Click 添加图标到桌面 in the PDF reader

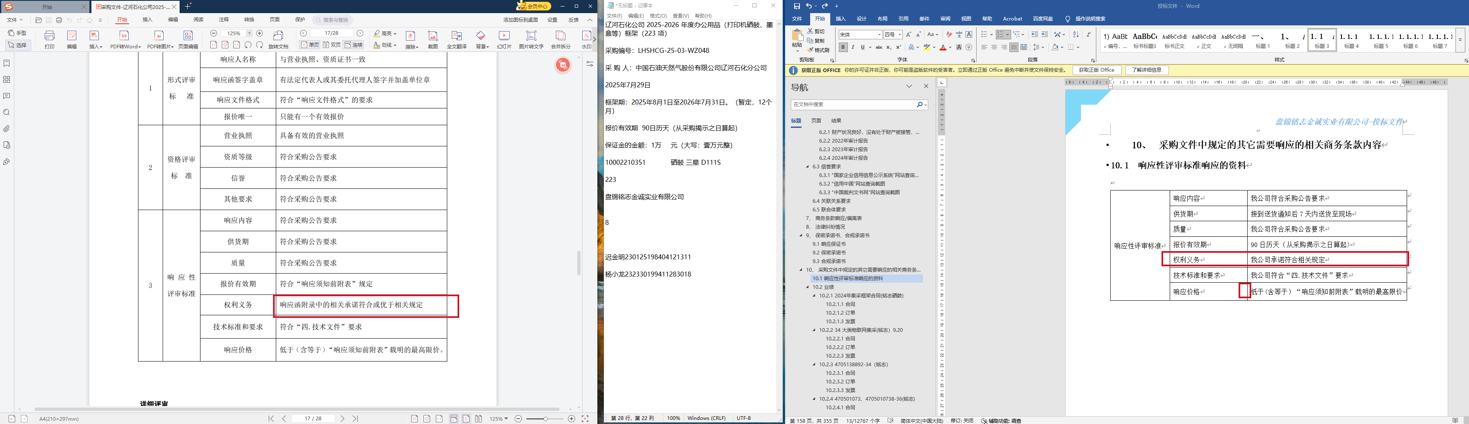[x=521, y=20]
